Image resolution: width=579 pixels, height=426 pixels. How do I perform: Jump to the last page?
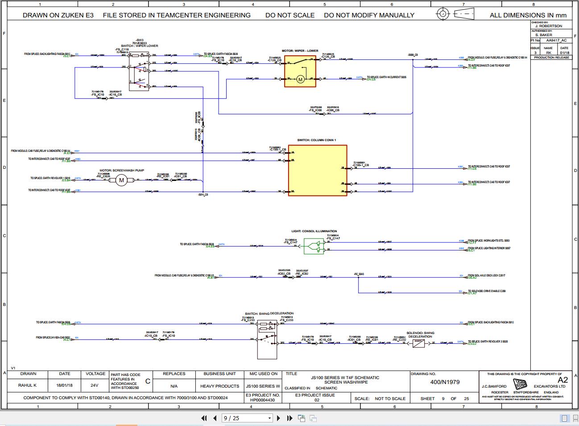tap(289, 418)
